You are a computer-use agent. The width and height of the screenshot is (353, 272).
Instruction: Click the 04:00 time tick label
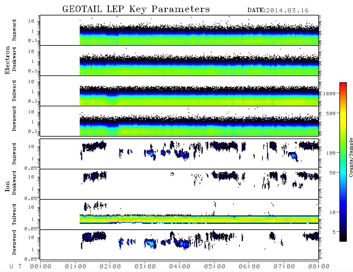pos(180,267)
